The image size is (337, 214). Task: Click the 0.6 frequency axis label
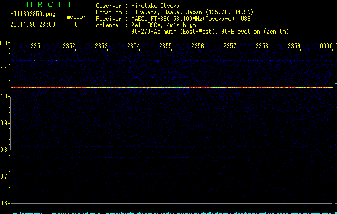coord(5,203)
